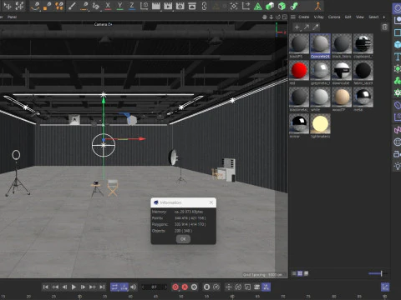
Task: Open the timeline window icon at right
Action: [x=385, y=287]
